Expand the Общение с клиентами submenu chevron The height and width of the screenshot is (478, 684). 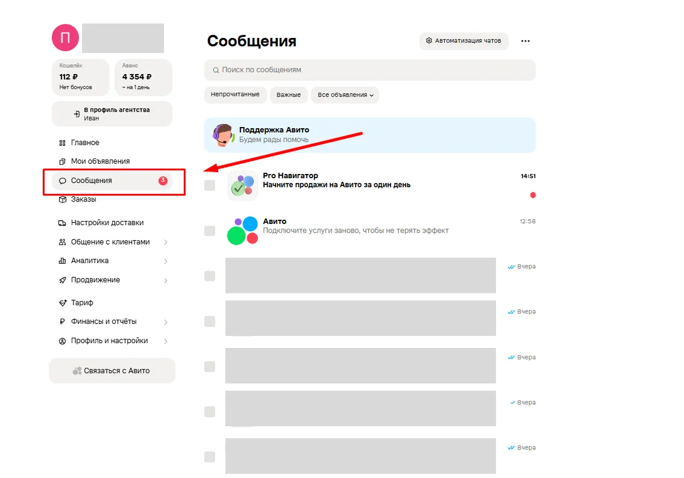[166, 242]
